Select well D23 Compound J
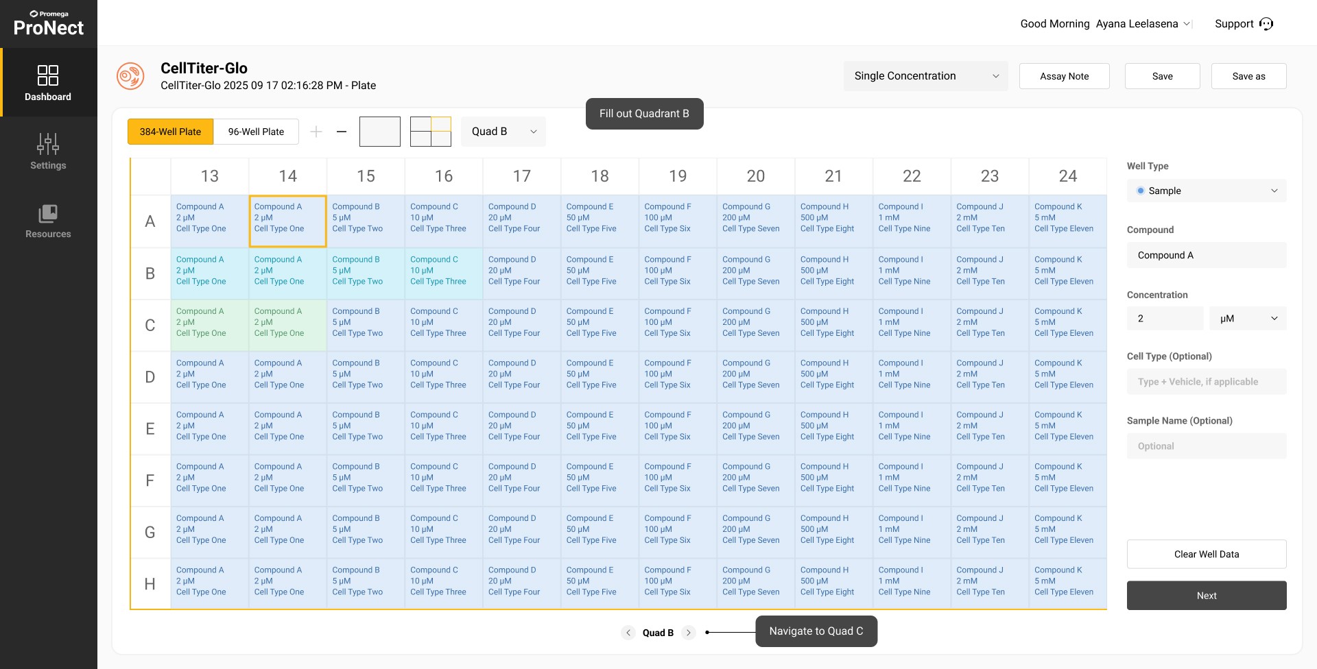Viewport: 1317px width, 669px height. click(x=990, y=377)
